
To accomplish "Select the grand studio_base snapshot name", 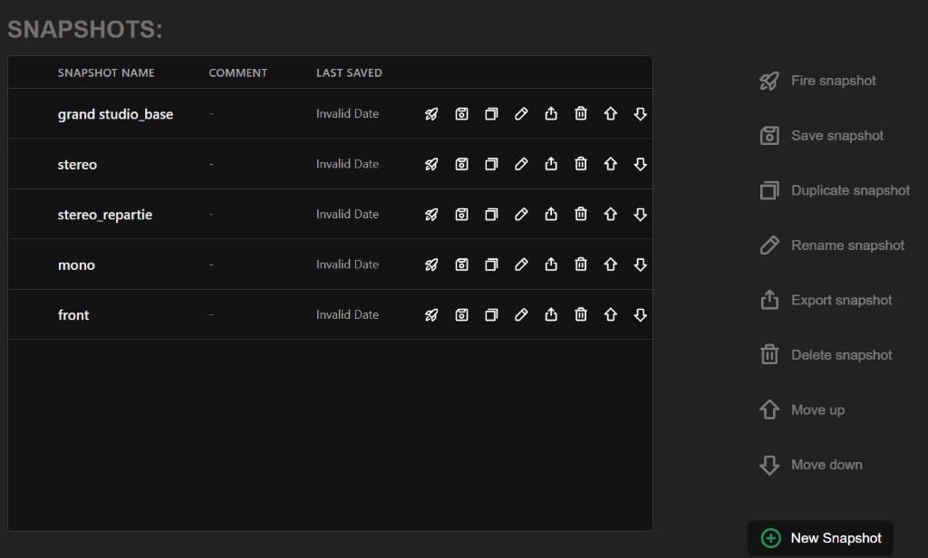I will point(115,114).
